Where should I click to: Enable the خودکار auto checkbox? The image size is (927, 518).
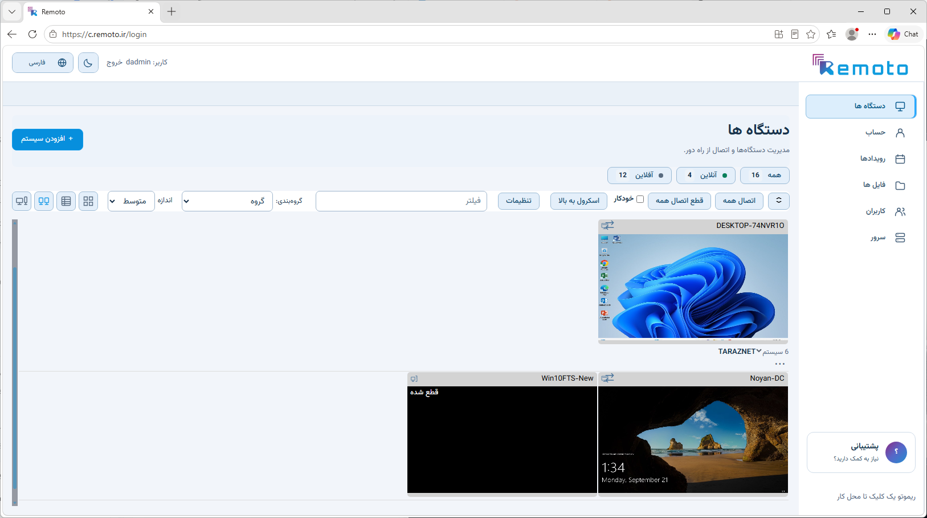pos(640,199)
